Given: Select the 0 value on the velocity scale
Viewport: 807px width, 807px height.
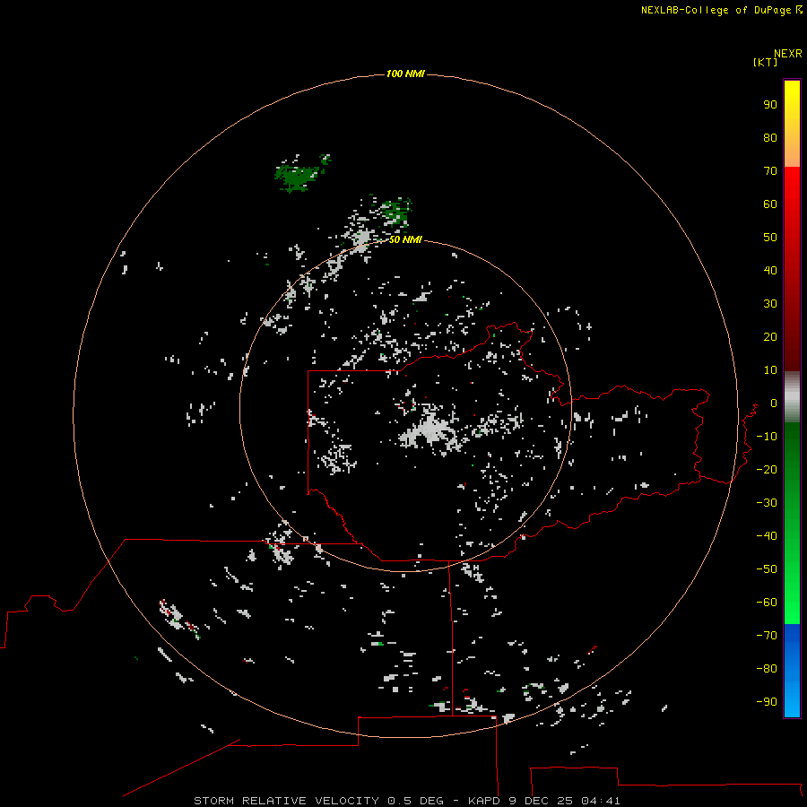Looking at the screenshot, I should (x=774, y=403).
